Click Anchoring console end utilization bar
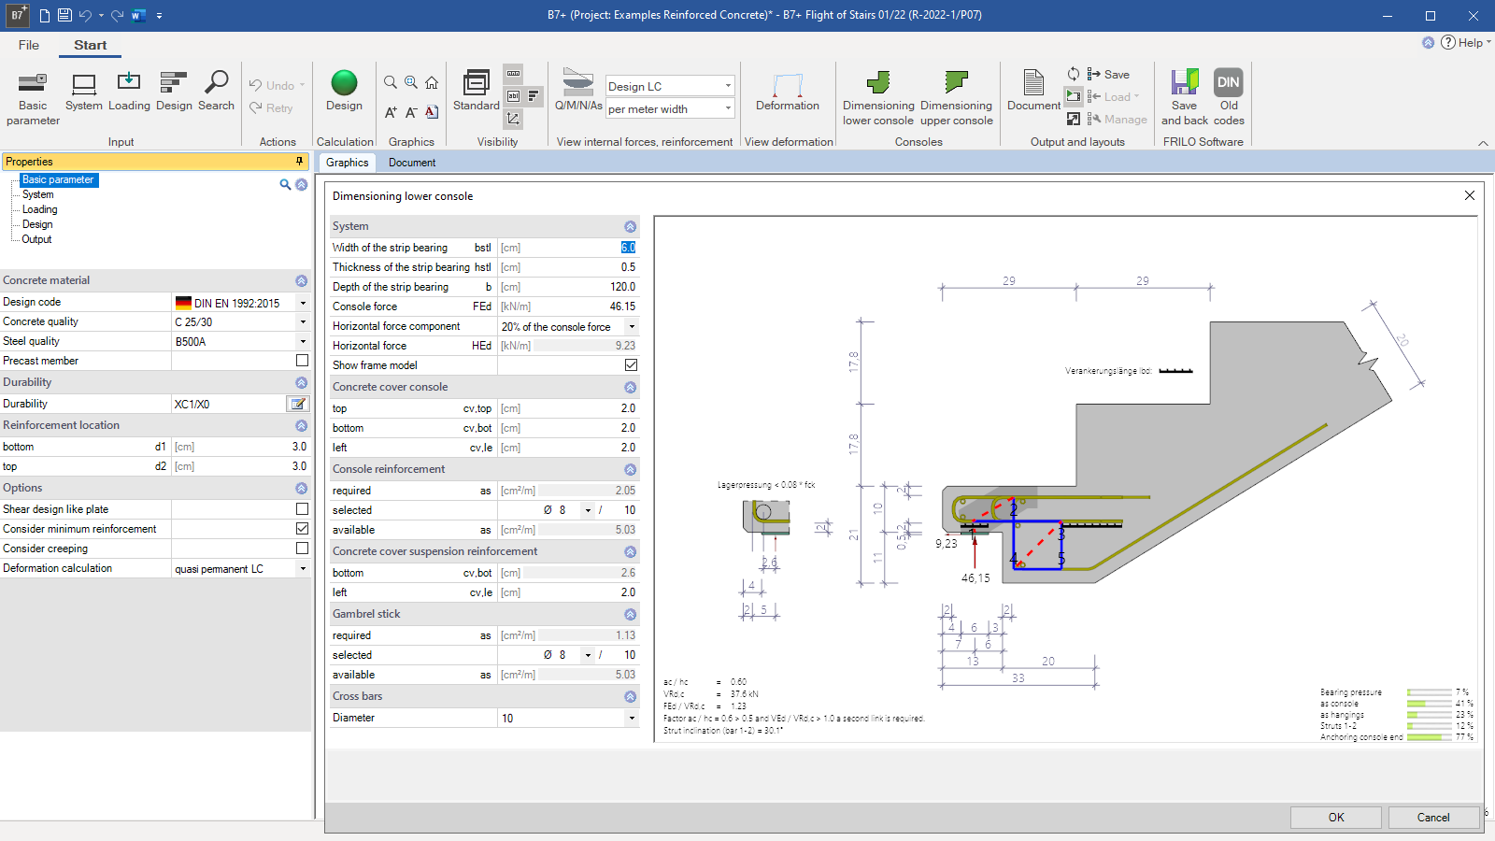This screenshot has height=841, width=1495. pyautogui.click(x=1429, y=737)
